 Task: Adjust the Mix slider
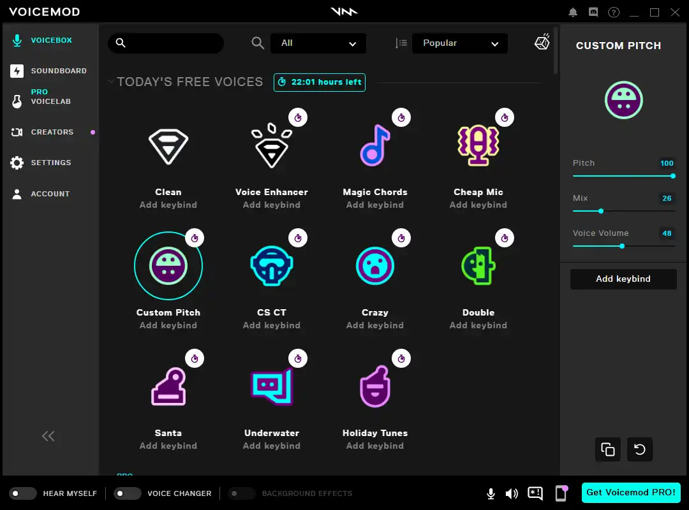[623, 211]
